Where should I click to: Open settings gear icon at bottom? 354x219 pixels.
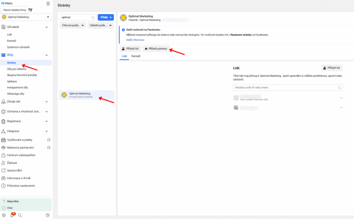pyautogui.click(x=4, y=215)
